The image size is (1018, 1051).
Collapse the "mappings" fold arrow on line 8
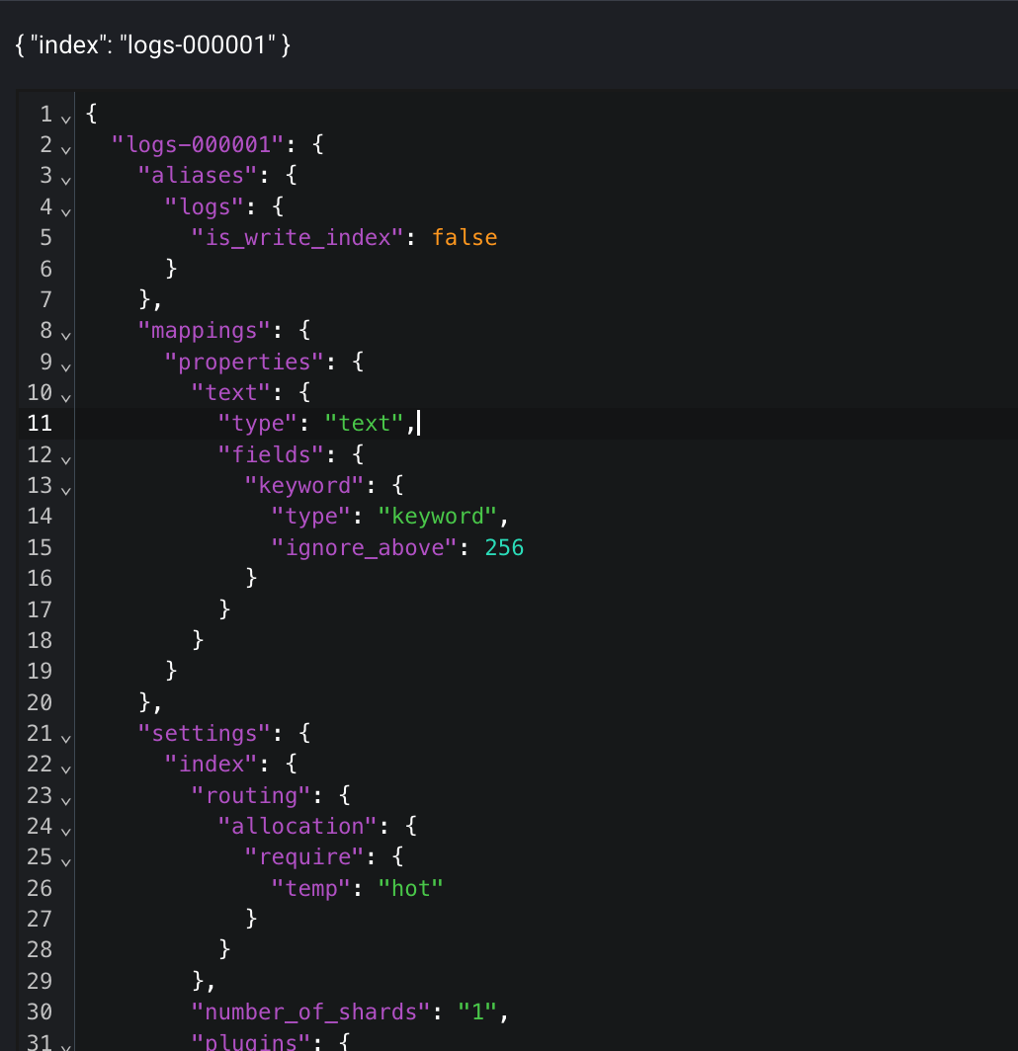[x=65, y=335]
